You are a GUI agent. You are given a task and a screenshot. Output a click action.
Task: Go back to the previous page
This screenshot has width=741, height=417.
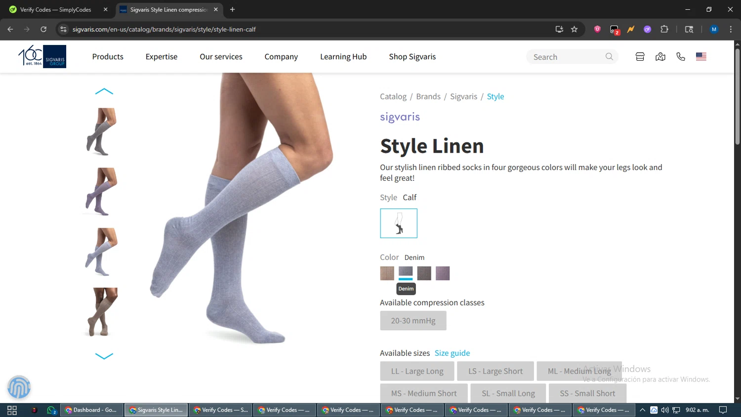coord(10,29)
